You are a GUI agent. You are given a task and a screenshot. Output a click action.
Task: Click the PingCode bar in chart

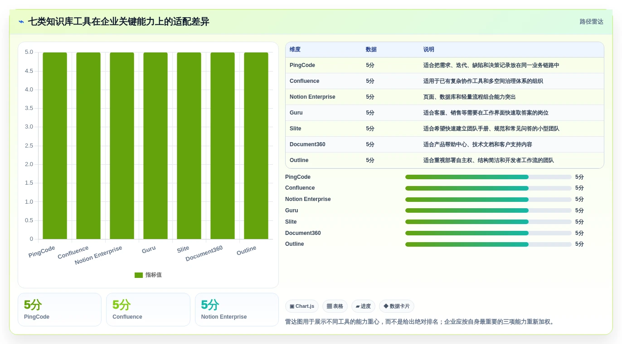pos(55,146)
